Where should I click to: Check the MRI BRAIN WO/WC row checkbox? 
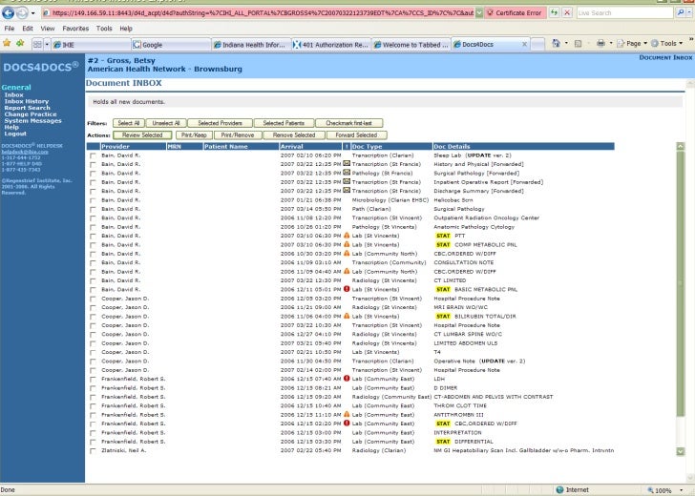(93, 307)
